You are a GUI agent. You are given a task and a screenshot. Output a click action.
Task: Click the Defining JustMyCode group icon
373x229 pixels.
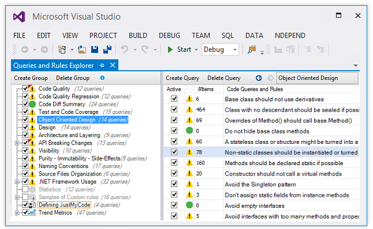click(x=32, y=205)
